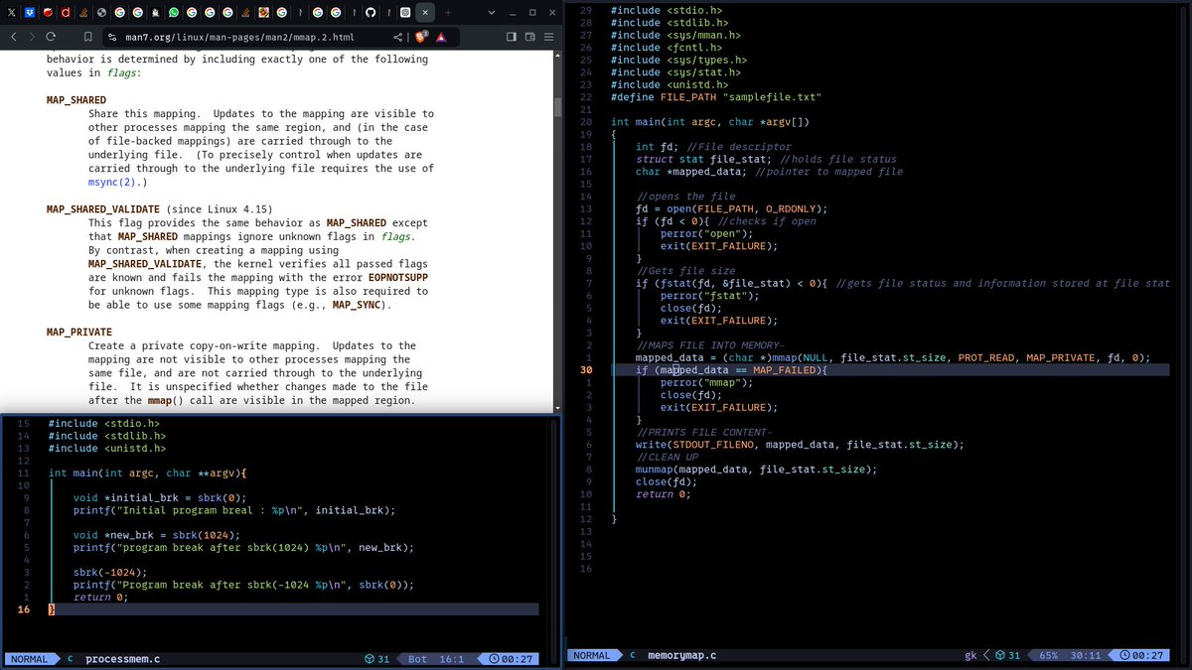
Task: Go back in browser history
Action: (15, 37)
